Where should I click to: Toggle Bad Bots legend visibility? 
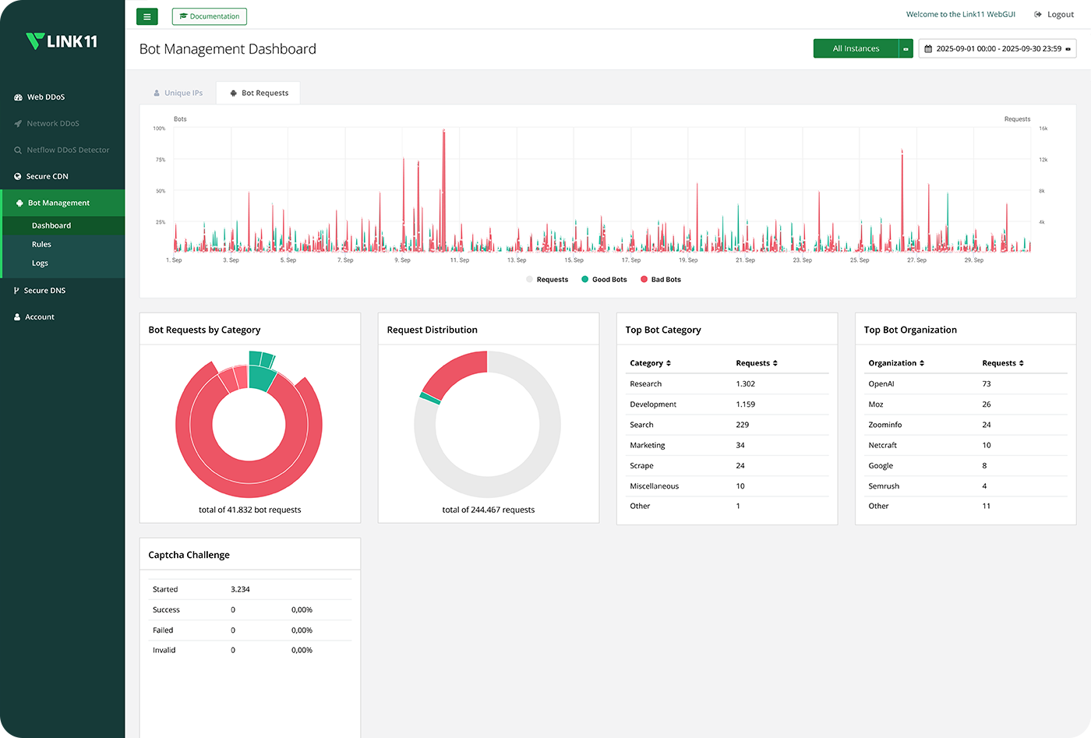click(x=661, y=280)
